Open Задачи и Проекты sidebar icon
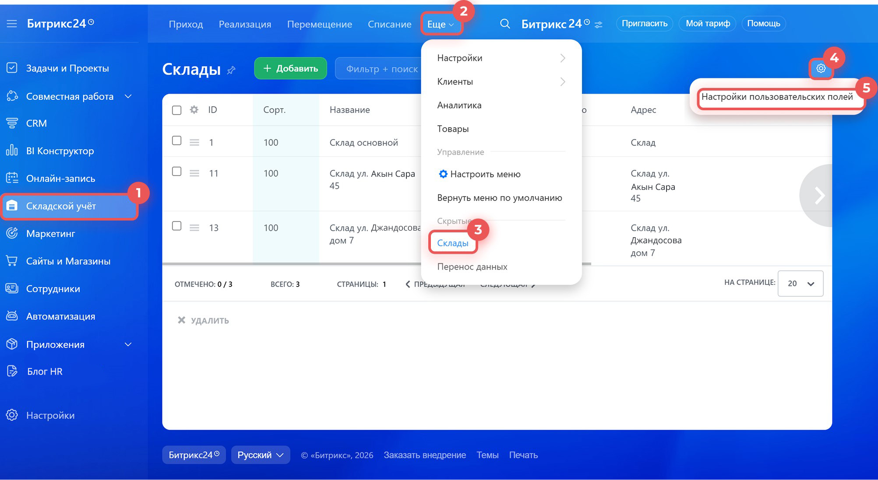 (12, 68)
